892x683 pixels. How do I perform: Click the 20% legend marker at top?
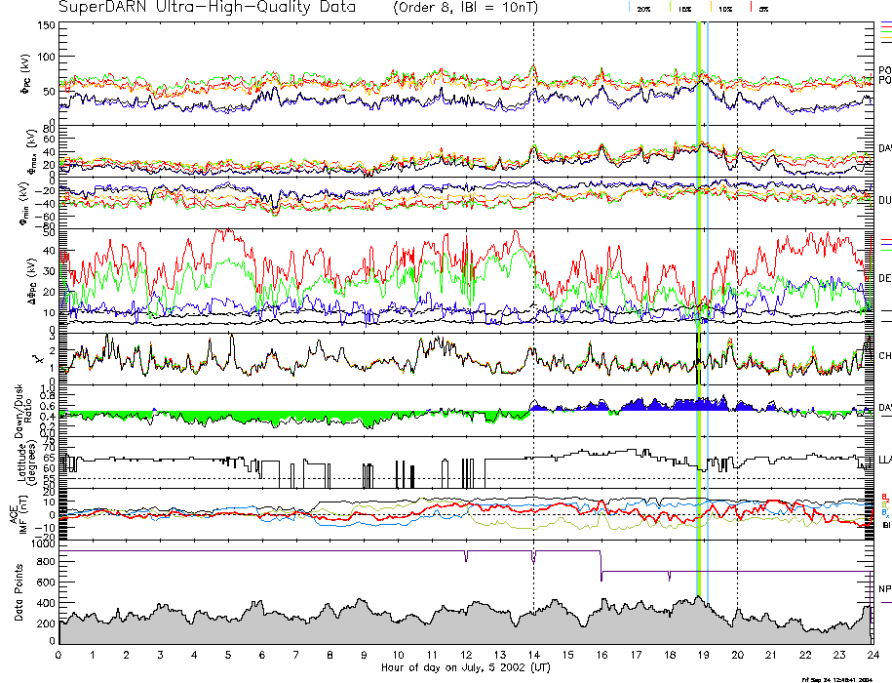[x=642, y=8]
